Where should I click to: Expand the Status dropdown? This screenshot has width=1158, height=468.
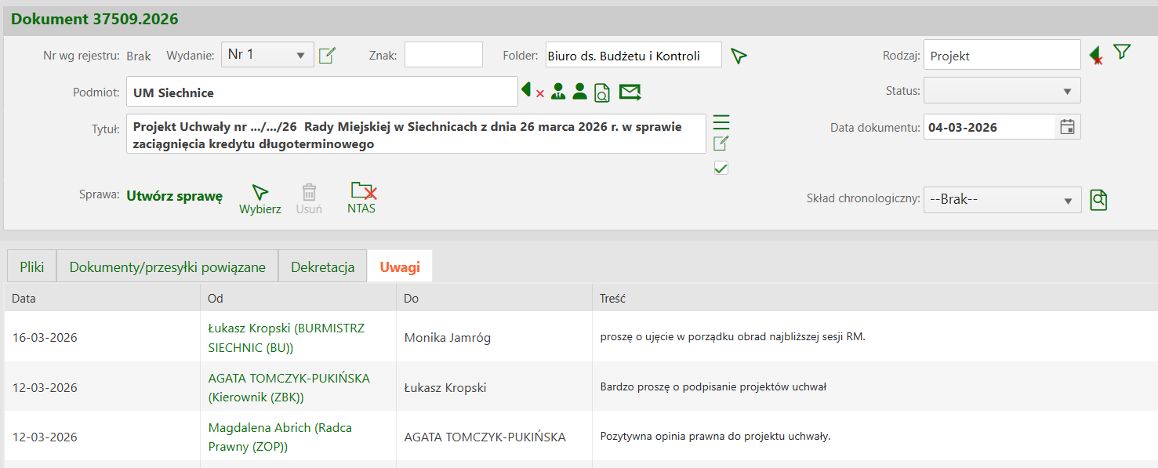click(x=1002, y=91)
